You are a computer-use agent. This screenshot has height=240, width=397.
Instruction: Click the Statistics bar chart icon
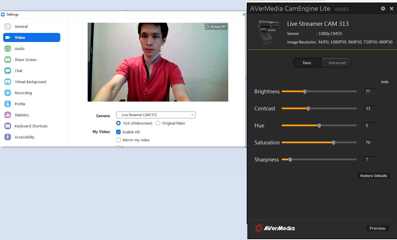click(x=8, y=115)
